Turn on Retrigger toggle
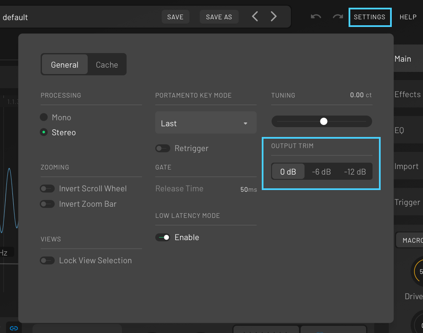The height and width of the screenshot is (333, 423). pos(163,149)
